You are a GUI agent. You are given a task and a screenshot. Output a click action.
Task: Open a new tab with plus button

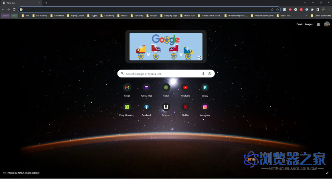(x=46, y=3)
